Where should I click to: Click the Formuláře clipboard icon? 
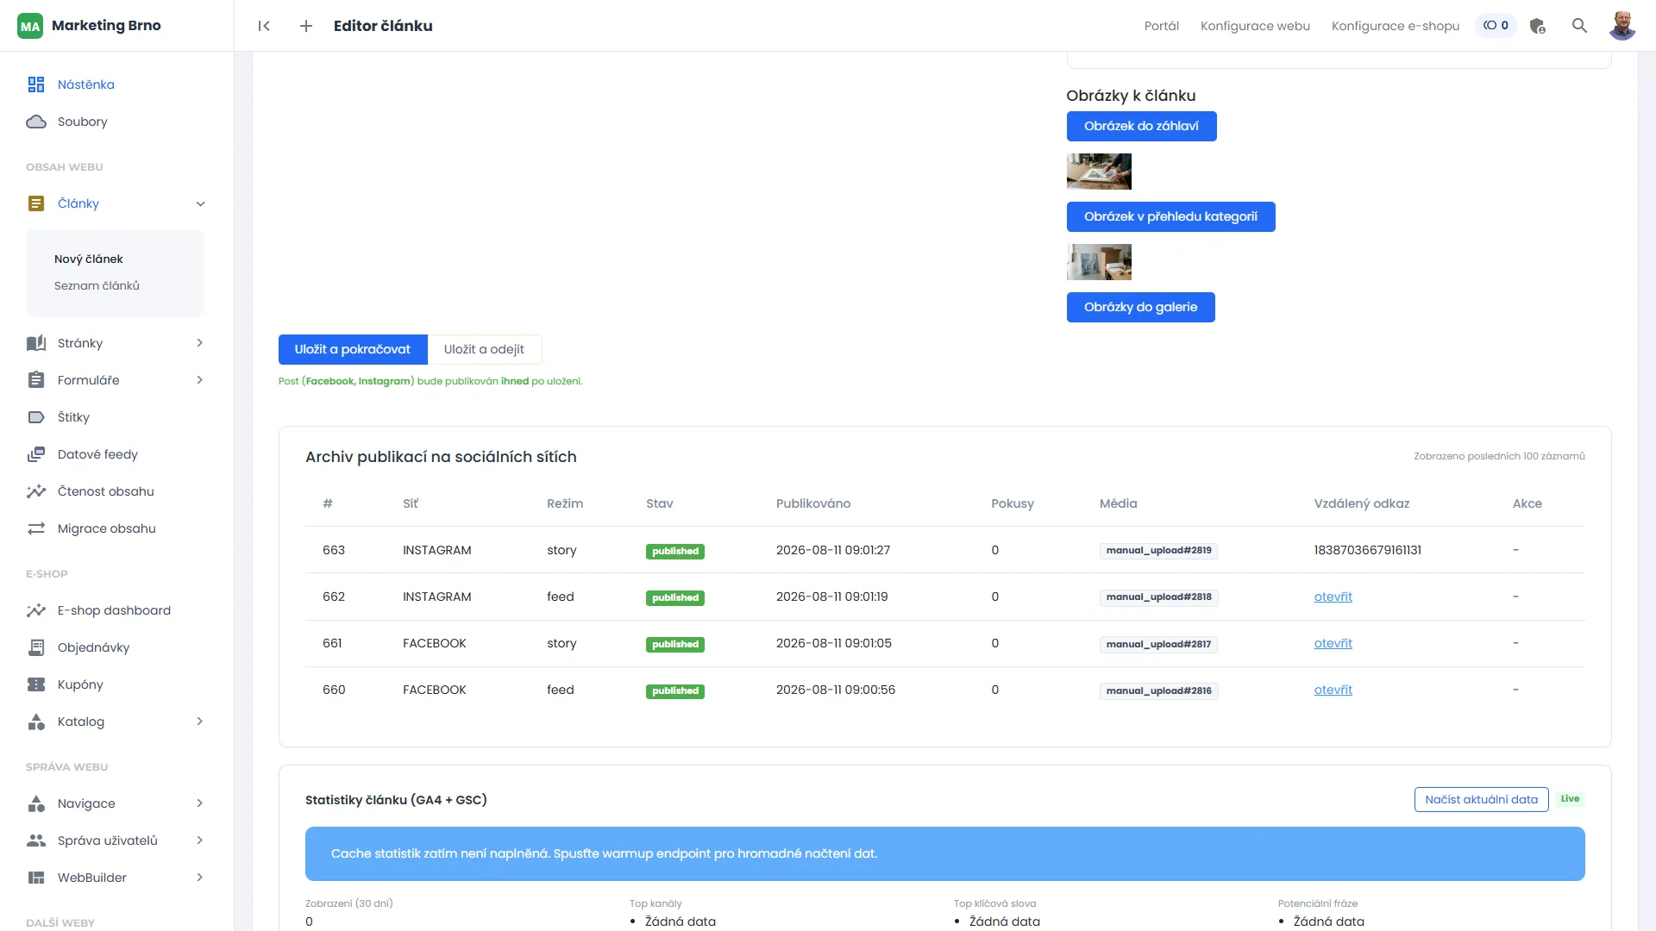36,380
